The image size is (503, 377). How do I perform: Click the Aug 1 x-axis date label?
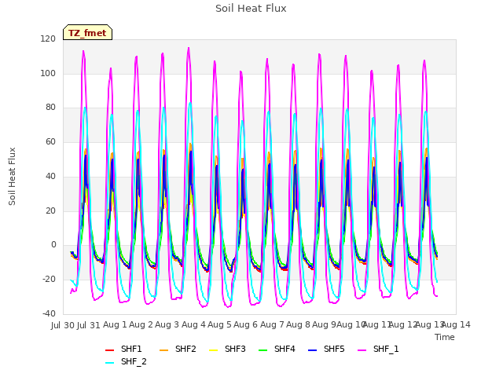coord(115,324)
